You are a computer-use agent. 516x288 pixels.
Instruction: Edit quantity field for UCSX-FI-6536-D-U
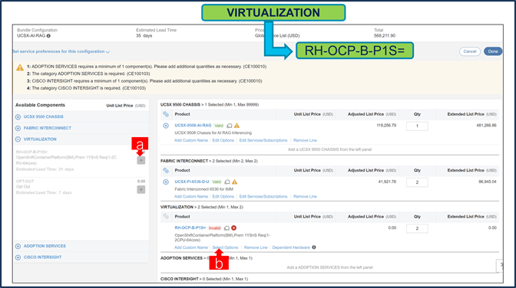(x=417, y=182)
